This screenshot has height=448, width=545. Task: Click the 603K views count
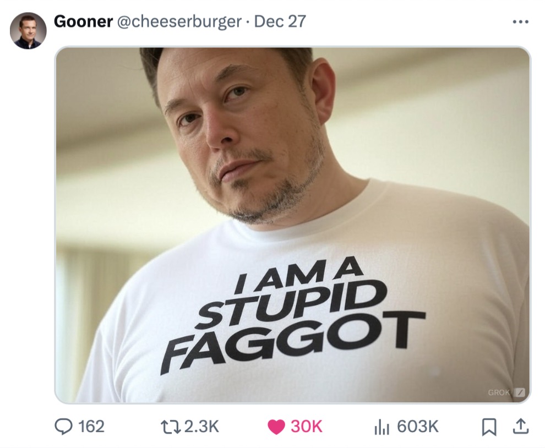[x=418, y=427]
